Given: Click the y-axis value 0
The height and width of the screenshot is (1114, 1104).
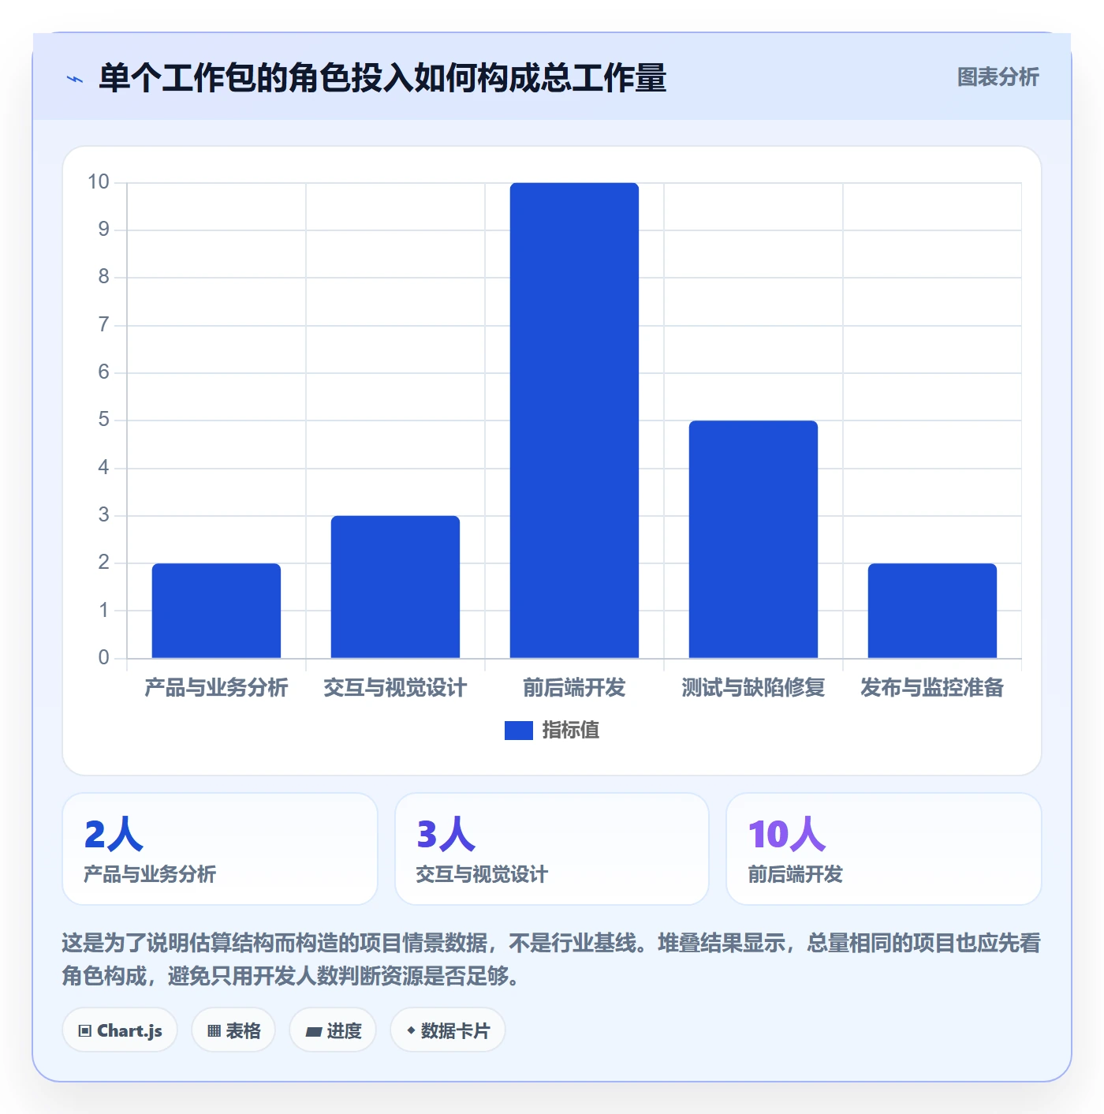Looking at the screenshot, I should pyautogui.click(x=103, y=658).
